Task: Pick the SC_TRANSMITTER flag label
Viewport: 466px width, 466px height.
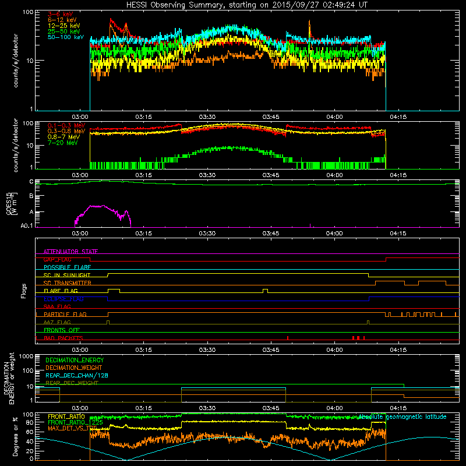Action: click(x=67, y=283)
